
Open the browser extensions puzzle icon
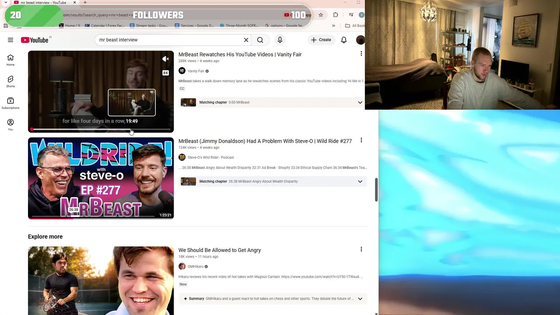coord(336,15)
